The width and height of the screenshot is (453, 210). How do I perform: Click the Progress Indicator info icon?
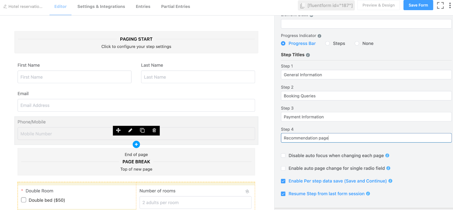319,36
